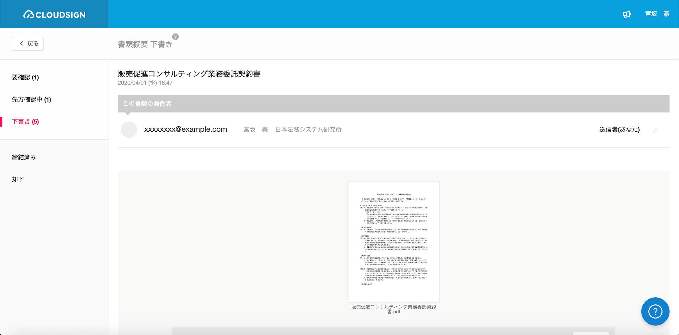679x335 pixels.
Task: Show 却下 documents
Action: pyautogui.click(x=18, y=179)
